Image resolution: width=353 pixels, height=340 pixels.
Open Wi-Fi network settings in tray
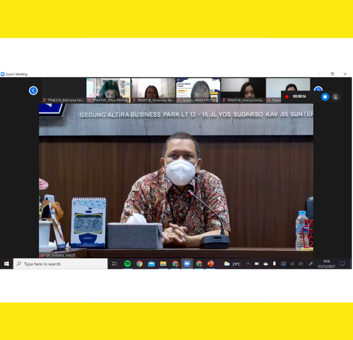pos(292,264)
